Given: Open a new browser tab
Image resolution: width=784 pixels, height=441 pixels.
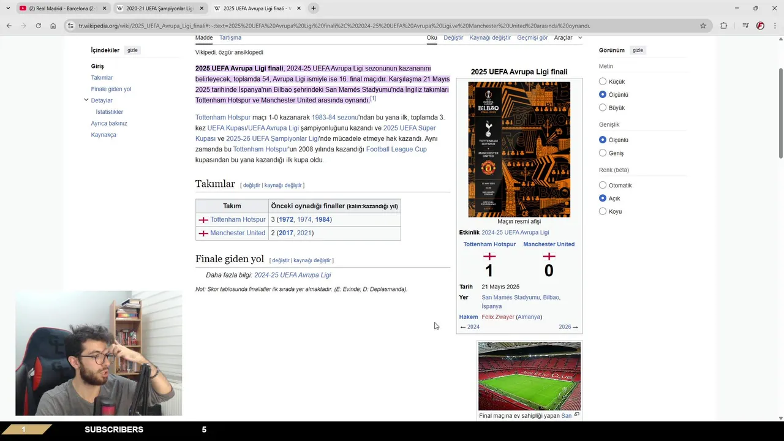Looking at the screenshot, I should 314,8.
